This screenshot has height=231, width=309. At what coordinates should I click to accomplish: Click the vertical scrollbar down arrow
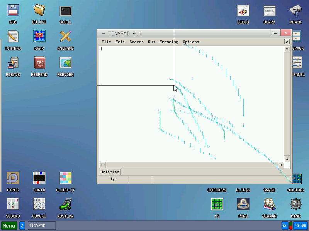coord(287,159)
